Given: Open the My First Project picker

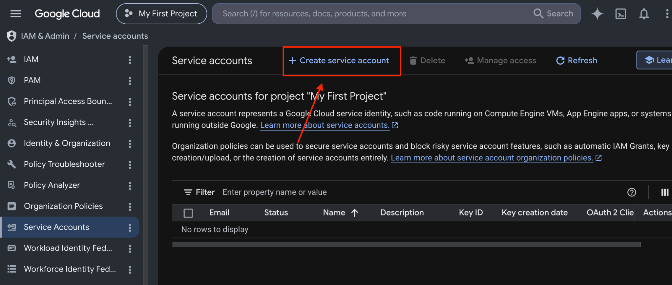Looking at the screenshot, I should pos(161,14).
